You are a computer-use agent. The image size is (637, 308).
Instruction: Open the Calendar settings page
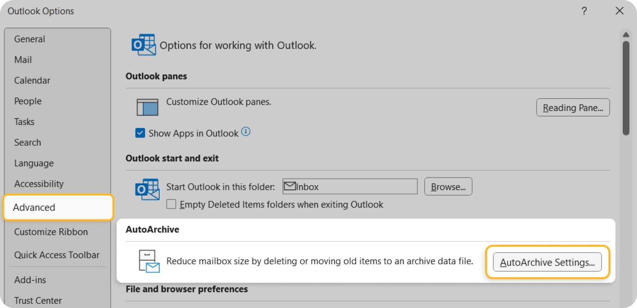point(32,80)
